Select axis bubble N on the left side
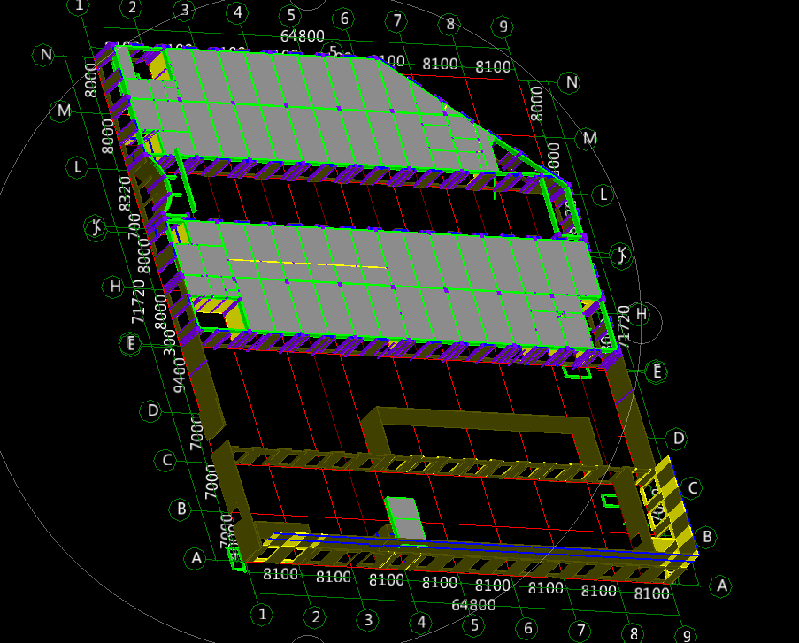The height and width of the screenshot is (643, 799). point(45,55)
